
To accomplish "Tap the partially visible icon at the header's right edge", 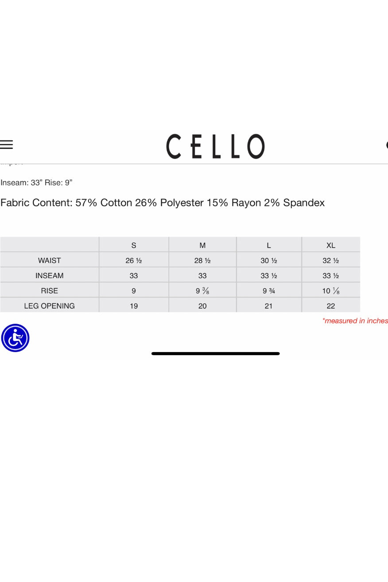I will point(386,145).
